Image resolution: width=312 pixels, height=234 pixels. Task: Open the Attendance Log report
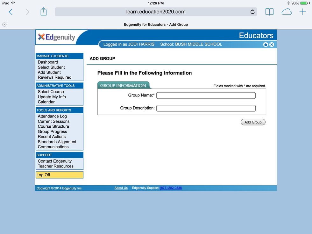(x=52, y=116)
